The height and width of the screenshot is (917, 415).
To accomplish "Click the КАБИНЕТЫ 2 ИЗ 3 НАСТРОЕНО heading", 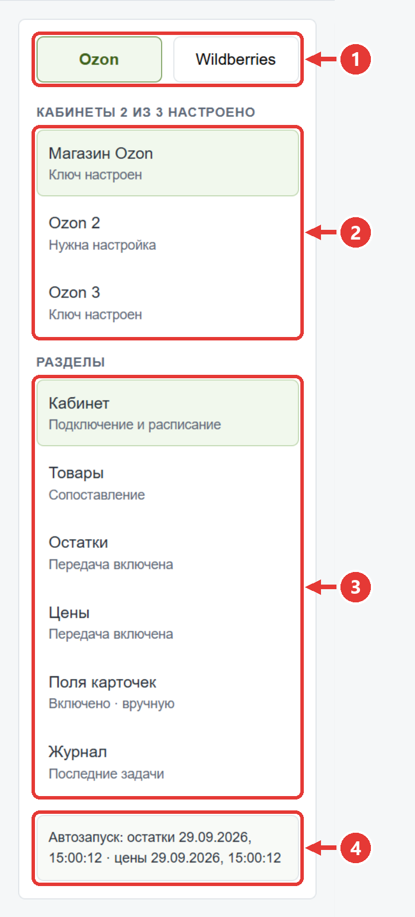I will coord(146,112).
